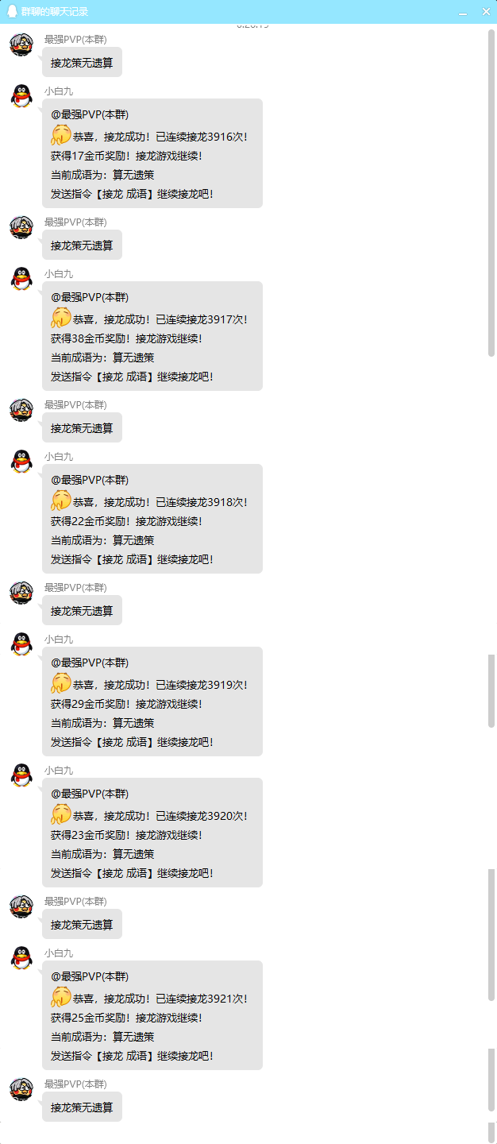Click the QQ penguin logo in title bar
The image size is (497, 1144).
coord(12,12)
